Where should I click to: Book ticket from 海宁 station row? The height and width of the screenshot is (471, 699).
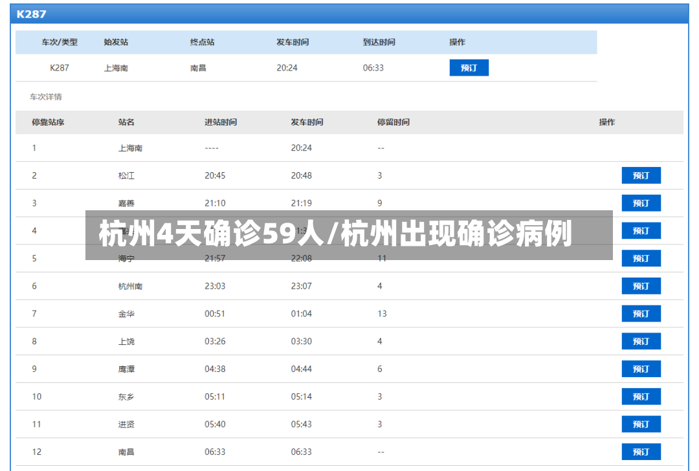point(641,258)
